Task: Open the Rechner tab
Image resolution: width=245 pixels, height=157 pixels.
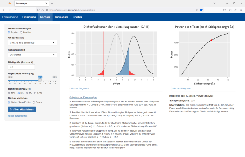Action: point(45,17)
